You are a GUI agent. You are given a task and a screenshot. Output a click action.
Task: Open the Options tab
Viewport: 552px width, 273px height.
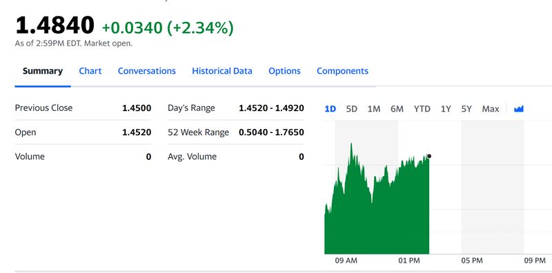(x=284, y=71)
